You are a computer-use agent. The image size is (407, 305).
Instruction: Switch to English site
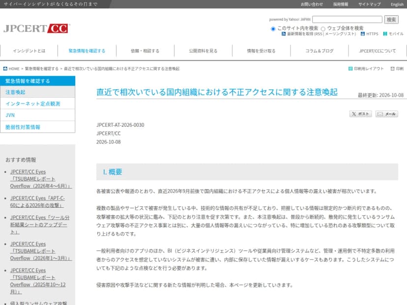[397, 4]
